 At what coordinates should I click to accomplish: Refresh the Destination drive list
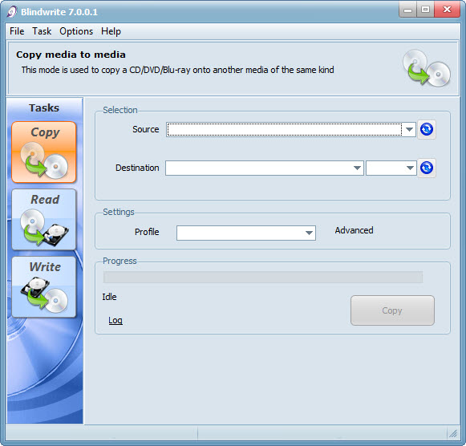(427, 168)
